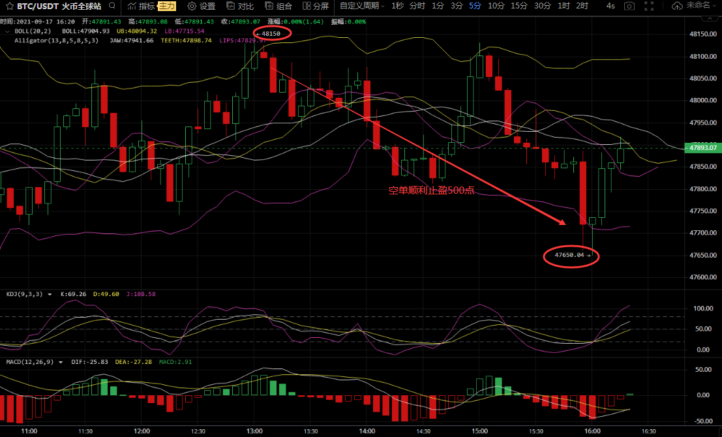Take a chart snapshot with camera icon
This screenshot has height=437, width=722.
coord(629,6)
